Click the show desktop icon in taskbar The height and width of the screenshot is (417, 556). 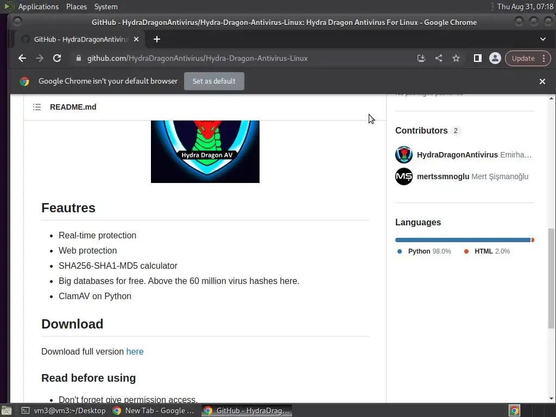[7, 410]
